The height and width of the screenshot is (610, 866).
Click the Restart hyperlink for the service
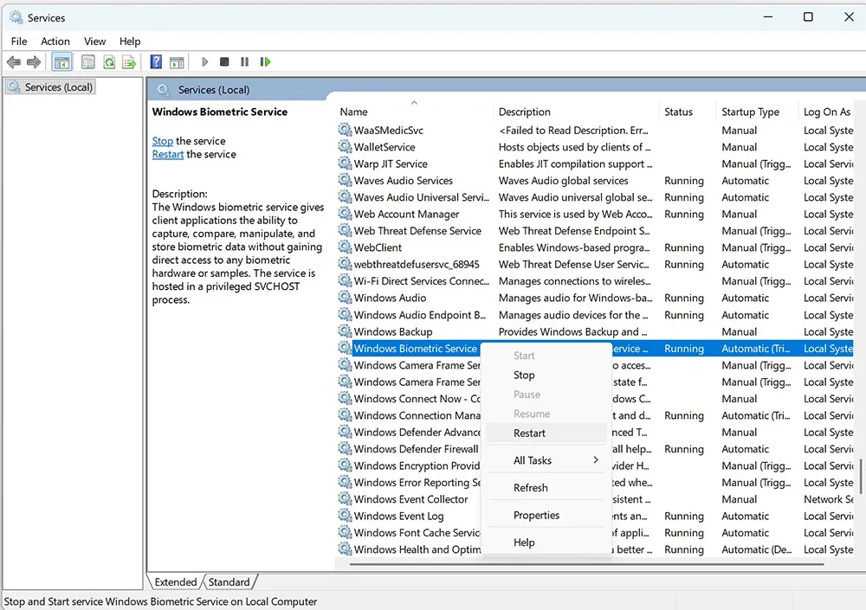click(x=167, y=154)
